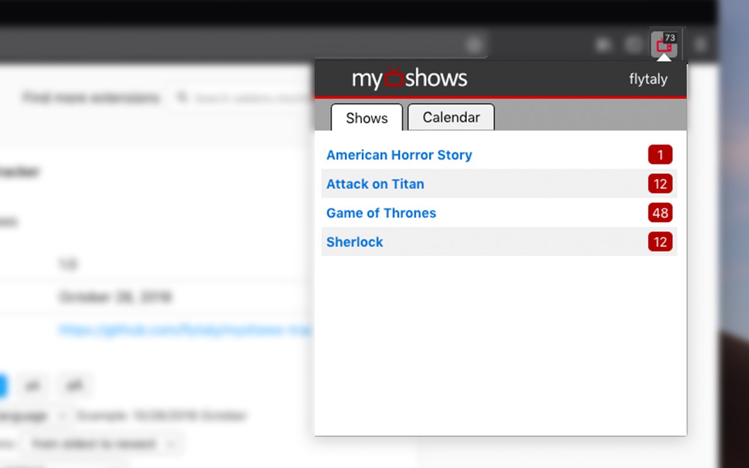This screenshot has width=749, height=468.
Task: Switch to the Calendar tab
Action: point(451,117)
